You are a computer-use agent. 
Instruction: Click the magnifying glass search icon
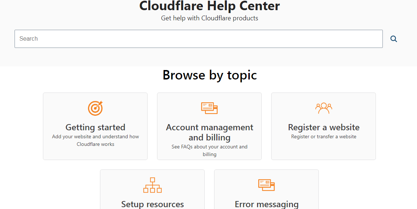[x=393, y=39]
